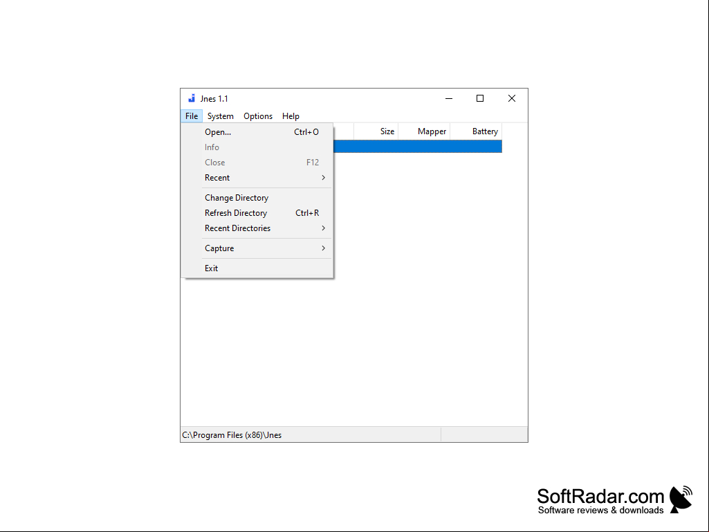Click the Jnes app icon in title bar
This screenshot has height=532, width=709.
[x=192, y=98]
